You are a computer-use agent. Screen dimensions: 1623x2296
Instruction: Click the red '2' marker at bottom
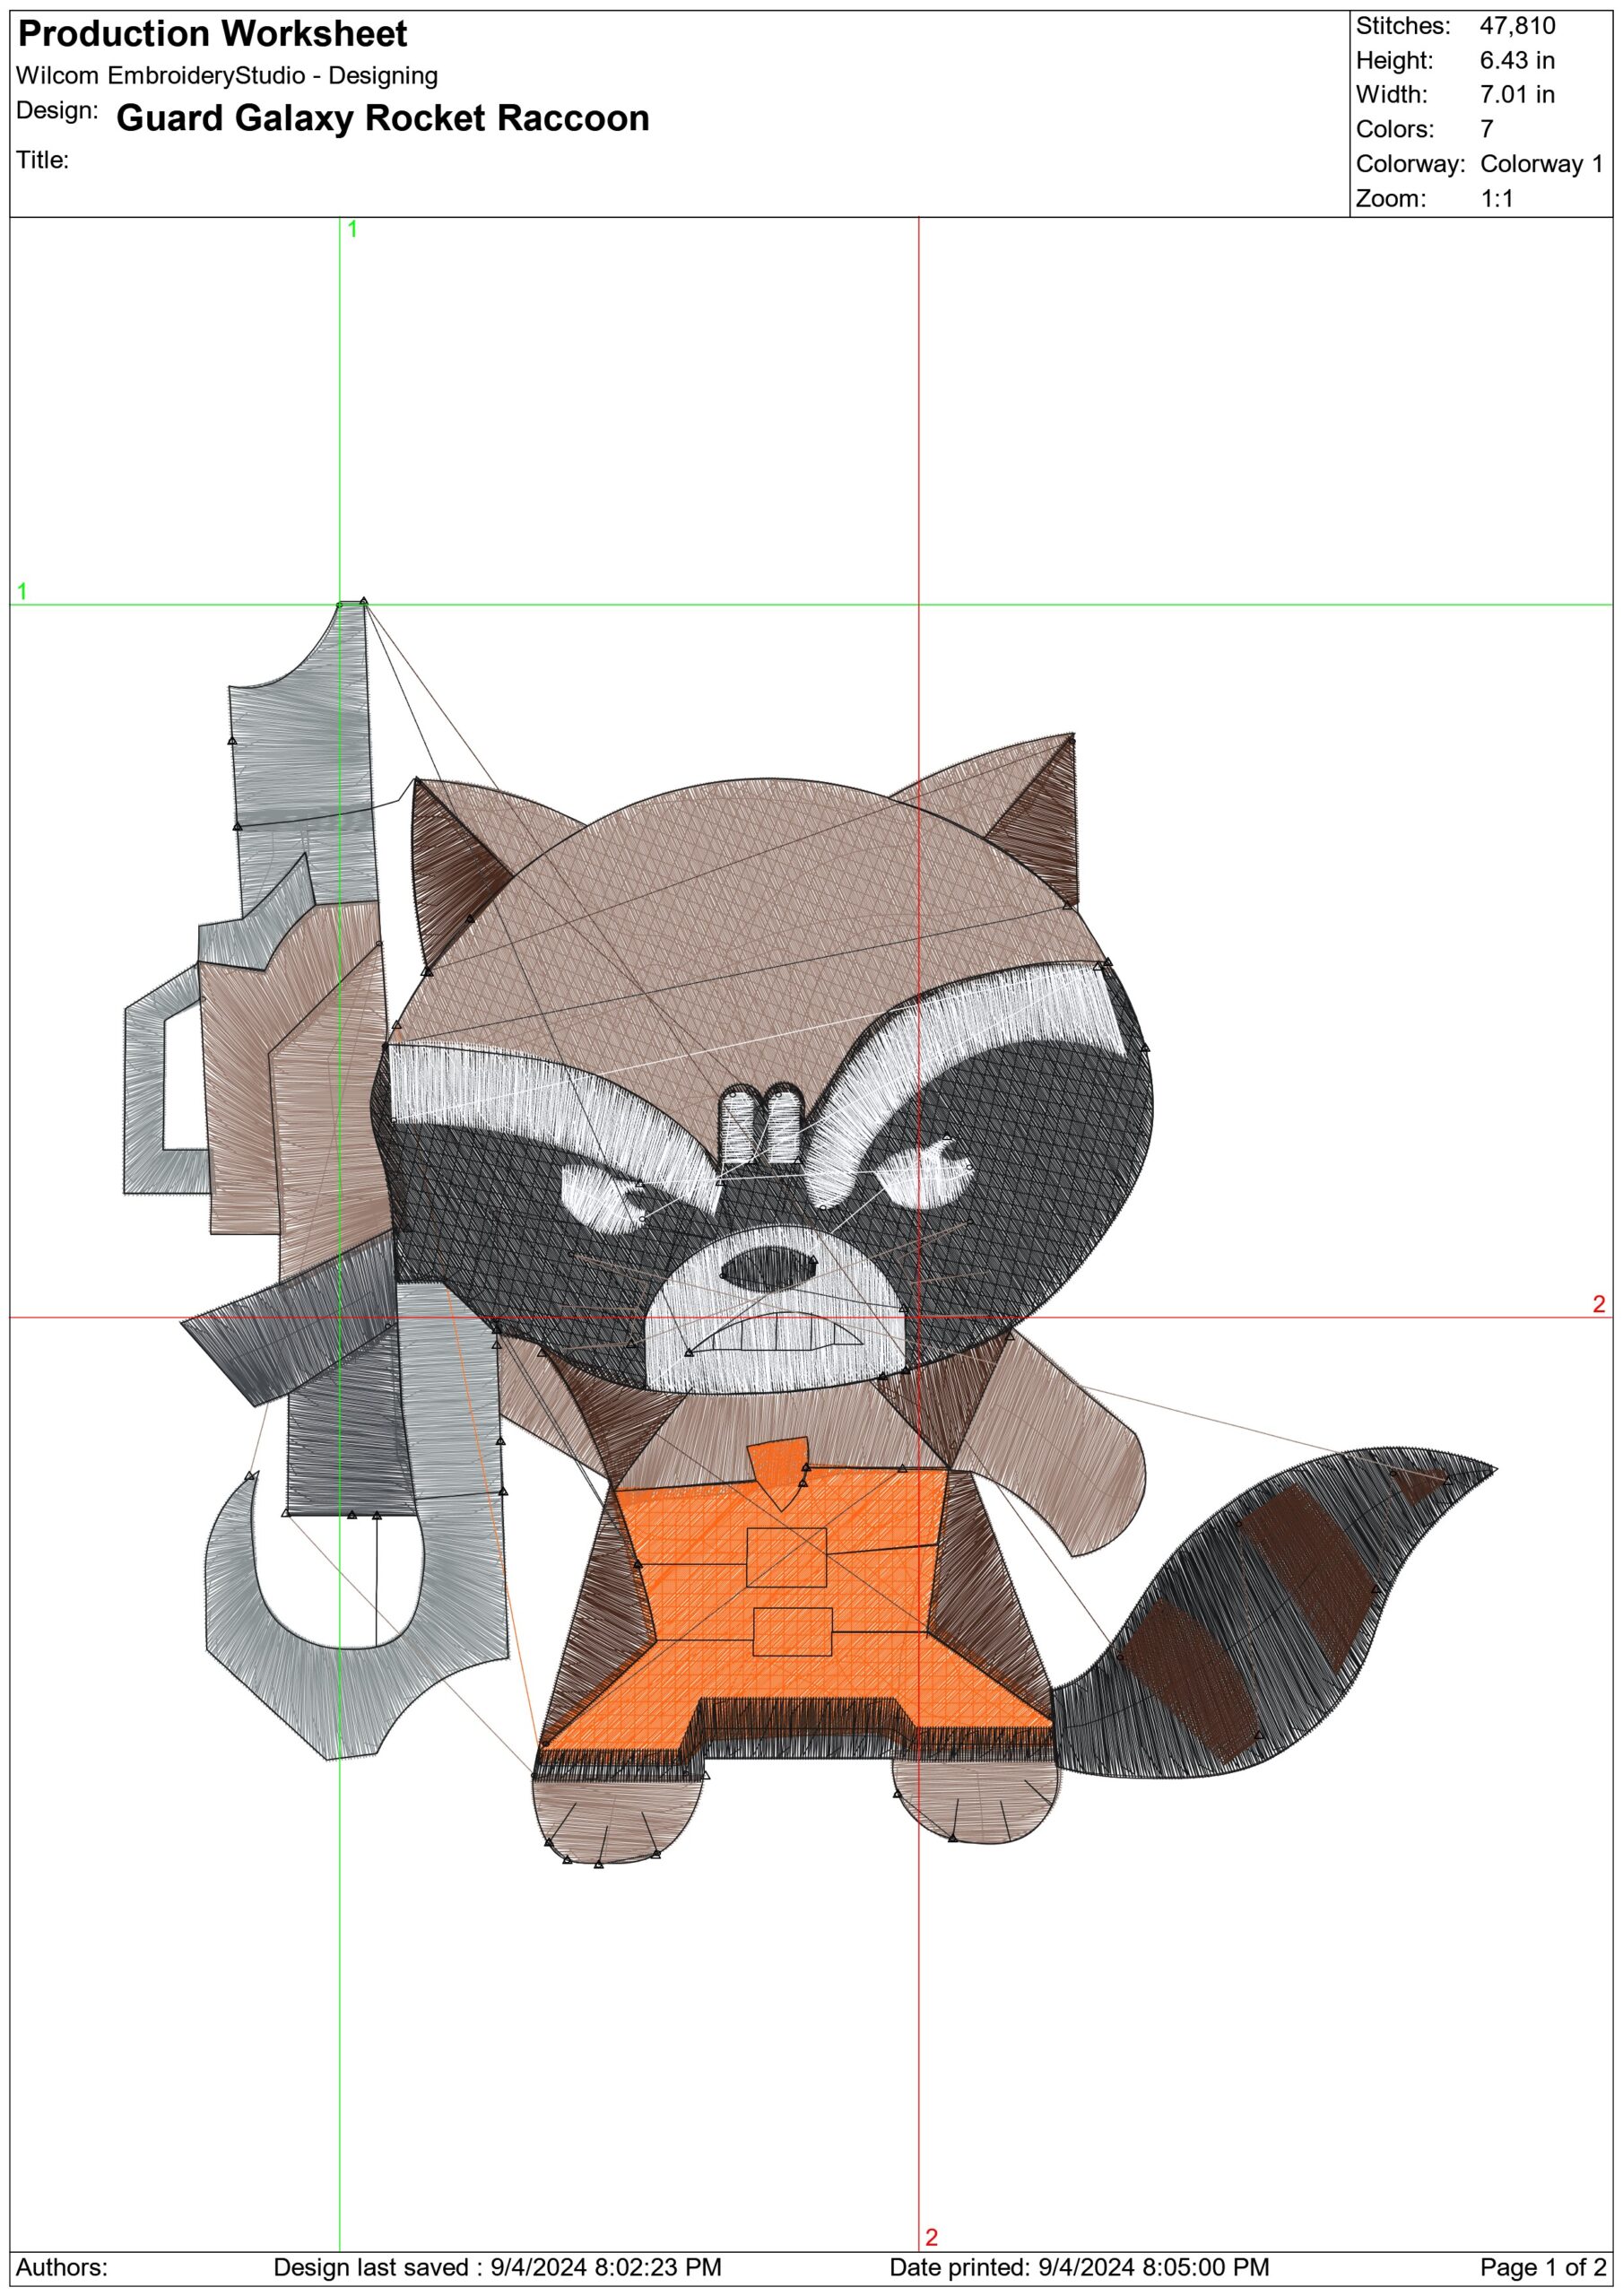click(931, 2237)
